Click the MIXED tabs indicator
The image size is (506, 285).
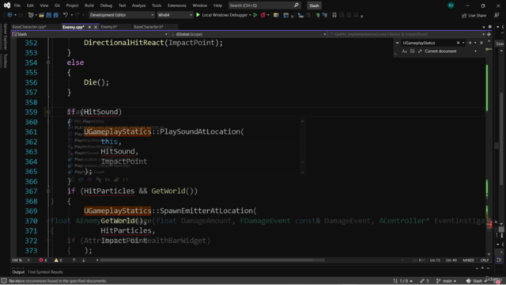[x=469, y=260]
